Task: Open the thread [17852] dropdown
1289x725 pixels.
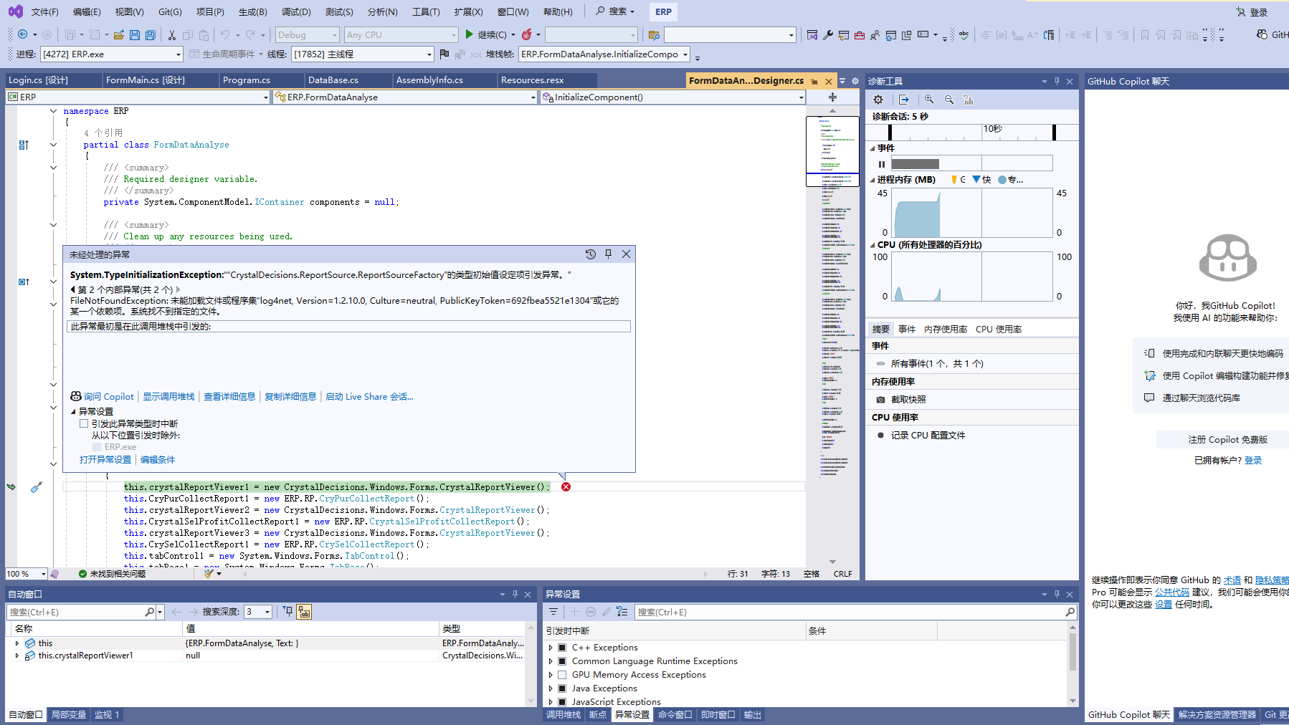Action: (363, 54)
